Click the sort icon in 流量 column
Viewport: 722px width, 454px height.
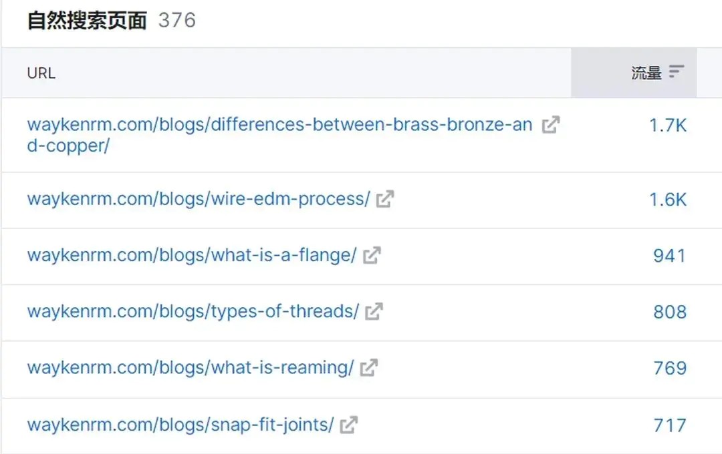pyautogui.click(x=677, y=72)
